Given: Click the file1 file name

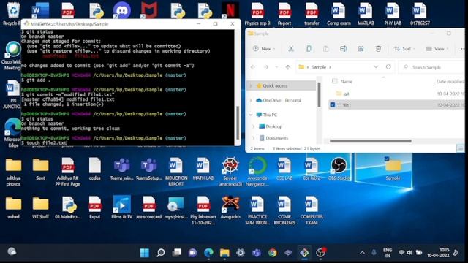Looking at the screenshot, I should (x=346, y=105).
